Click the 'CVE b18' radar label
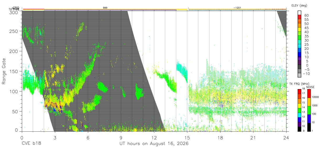 31,144
